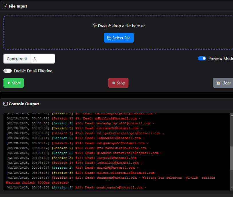Click the square stop icon
The width and height of the screenshot is (233, 197).
tap(114, 83)
